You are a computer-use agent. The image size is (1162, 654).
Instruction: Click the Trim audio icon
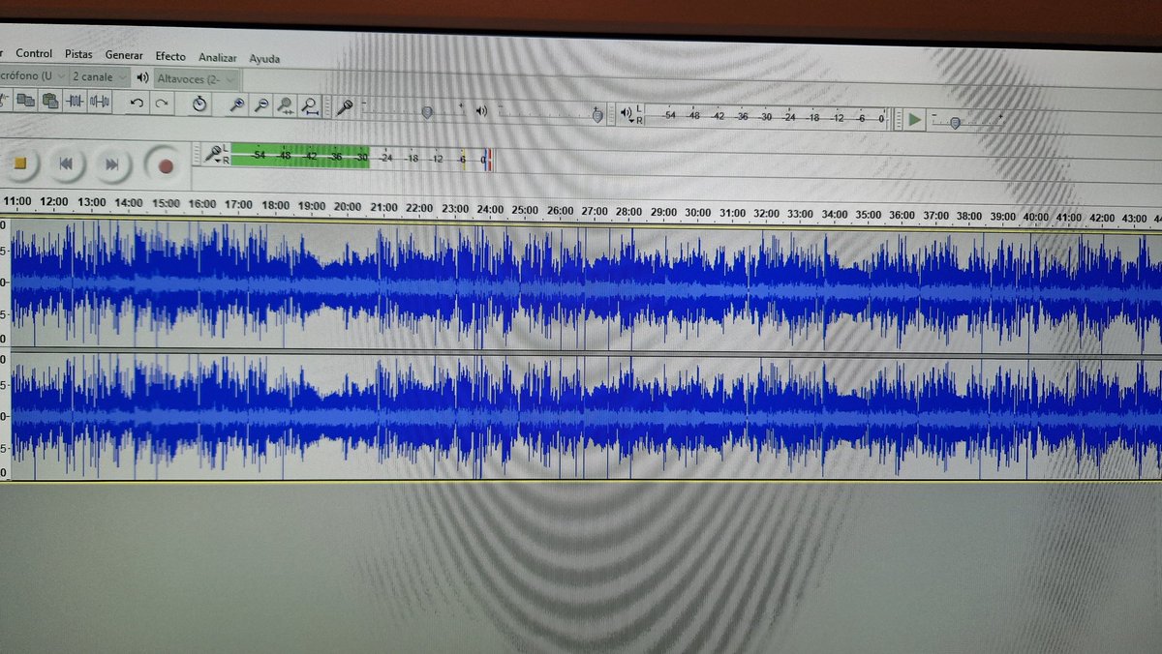76,101
